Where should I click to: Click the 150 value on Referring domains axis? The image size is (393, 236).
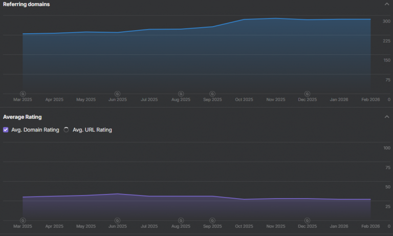coord(387,60)
